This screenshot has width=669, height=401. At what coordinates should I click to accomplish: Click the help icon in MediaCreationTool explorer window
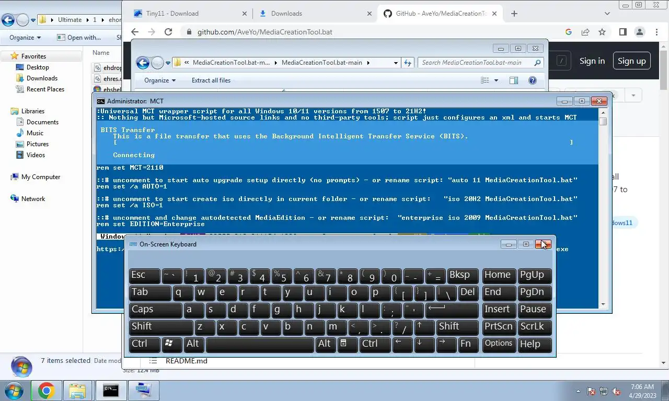pos(533,80)
